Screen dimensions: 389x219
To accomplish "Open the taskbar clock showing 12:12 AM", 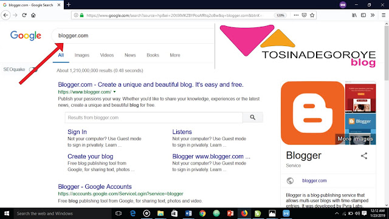I will click(x=378, y=214).
